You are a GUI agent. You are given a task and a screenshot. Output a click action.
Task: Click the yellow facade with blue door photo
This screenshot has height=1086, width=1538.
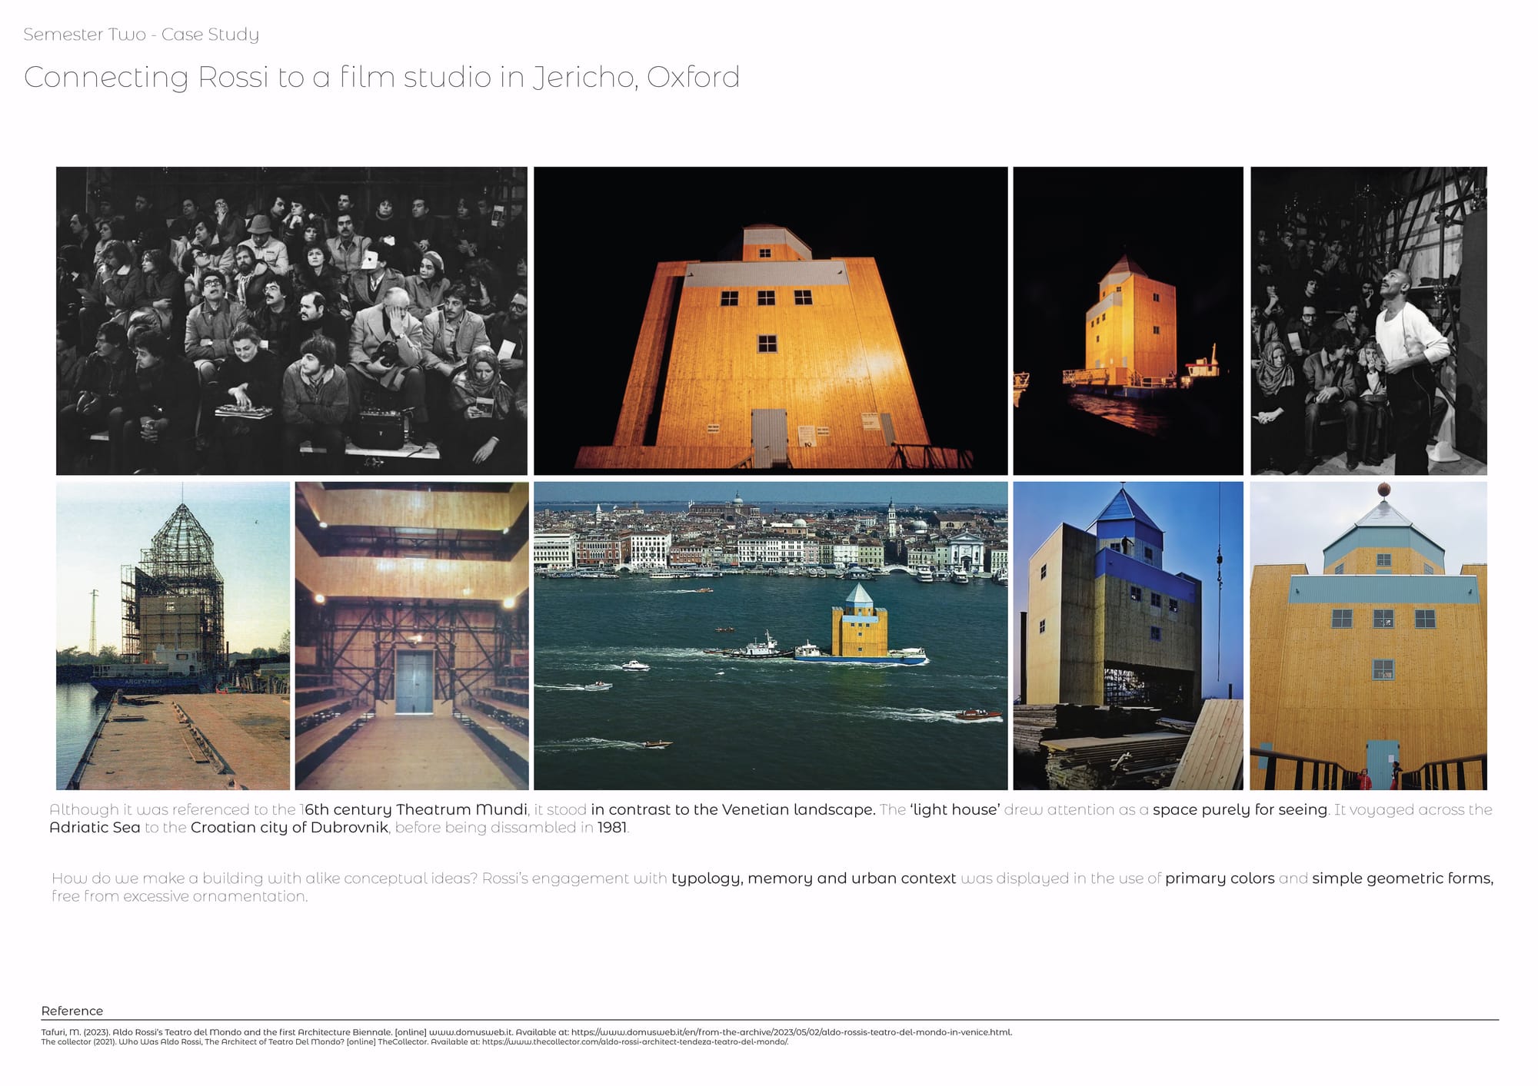pyautogui.click(x=1368, y=636)
